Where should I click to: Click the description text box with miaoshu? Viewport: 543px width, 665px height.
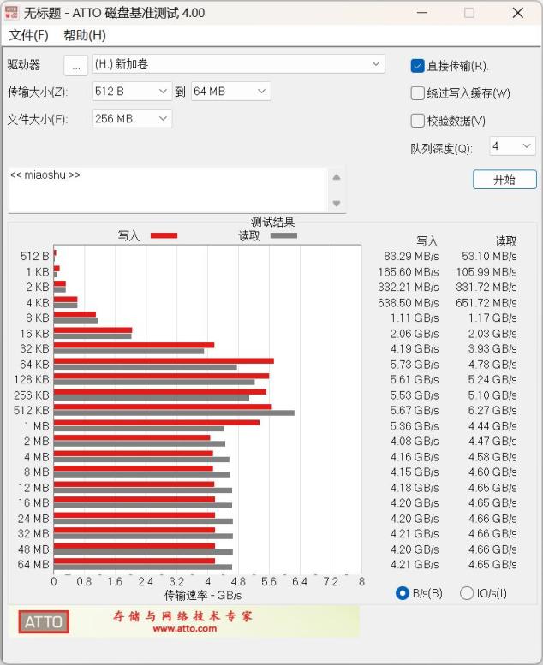pos(168,190)
